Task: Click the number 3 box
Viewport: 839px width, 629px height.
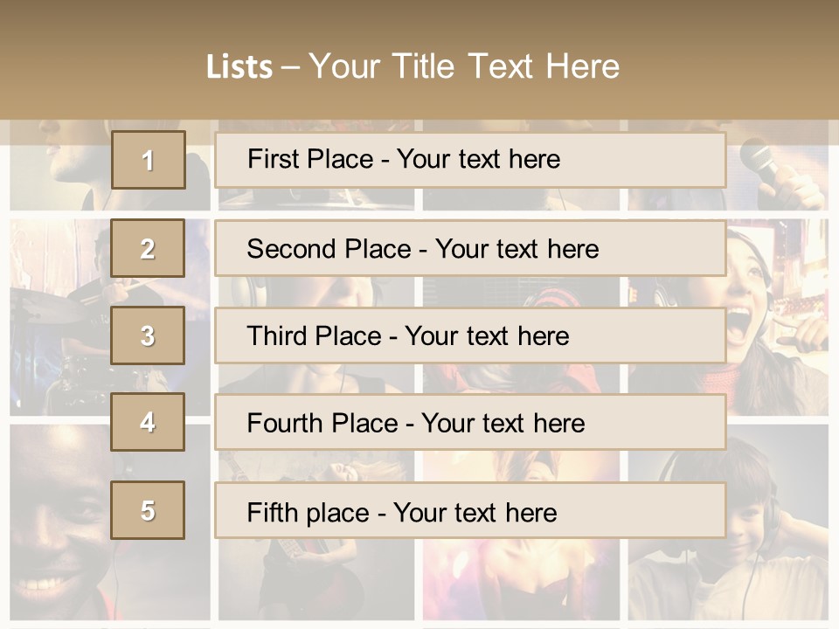Action: pos(148,335)
